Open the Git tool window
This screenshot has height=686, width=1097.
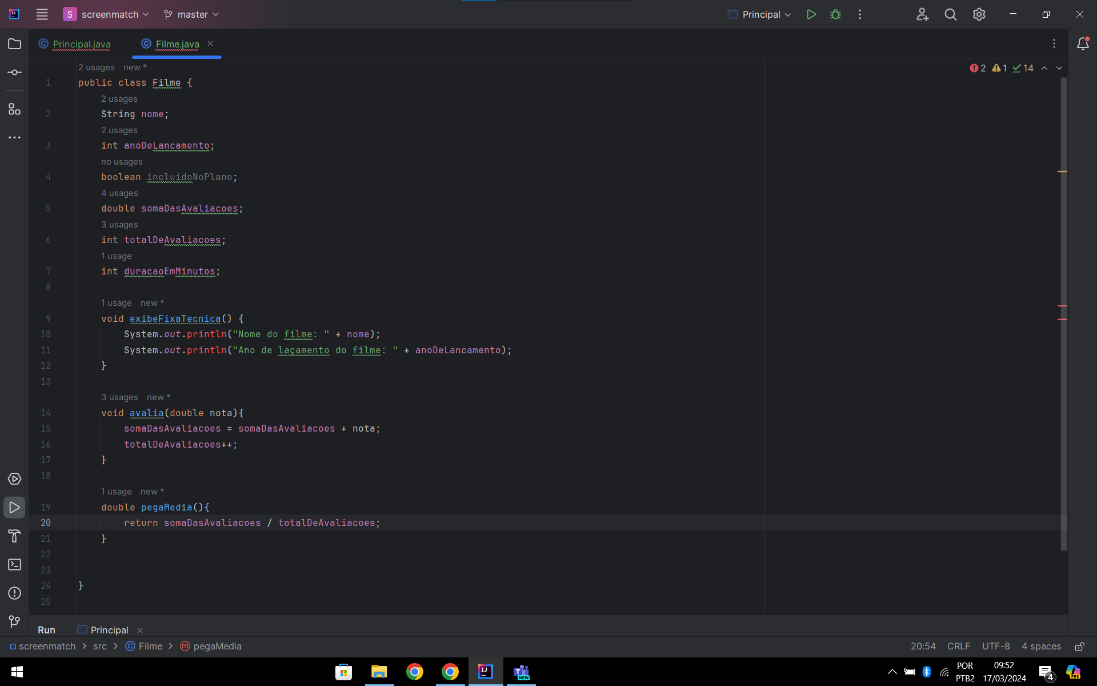pos(14,621)
